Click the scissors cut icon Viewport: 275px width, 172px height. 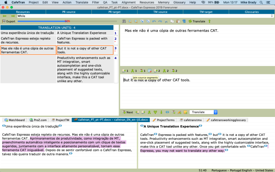coord(166,21)
